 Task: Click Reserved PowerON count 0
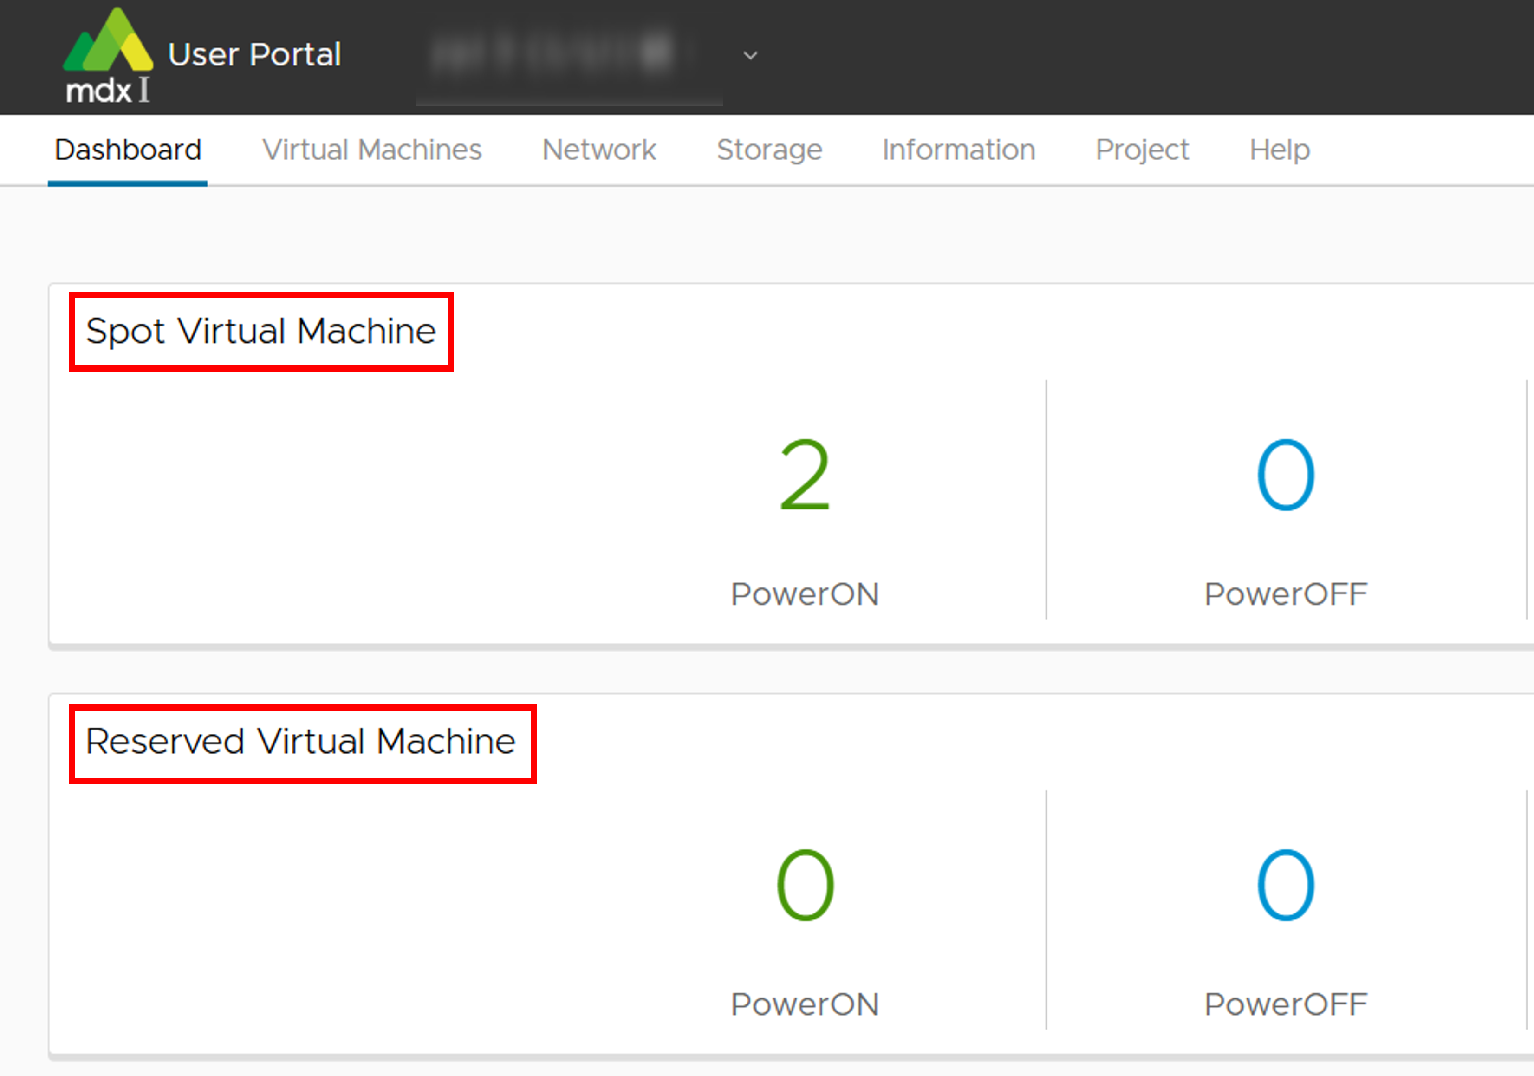click(805, 886)
